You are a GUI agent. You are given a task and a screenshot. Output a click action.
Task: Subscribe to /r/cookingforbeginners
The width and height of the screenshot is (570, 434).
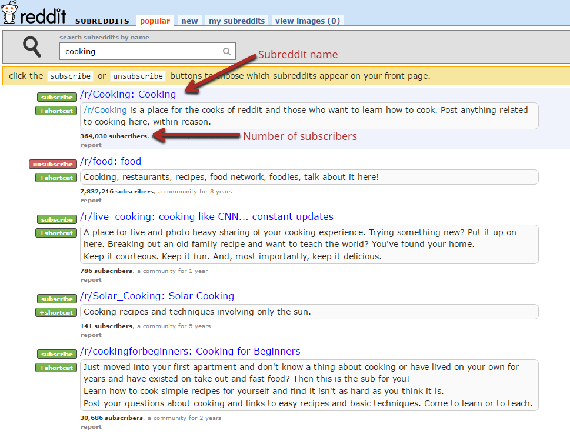(x=56, y=354)
